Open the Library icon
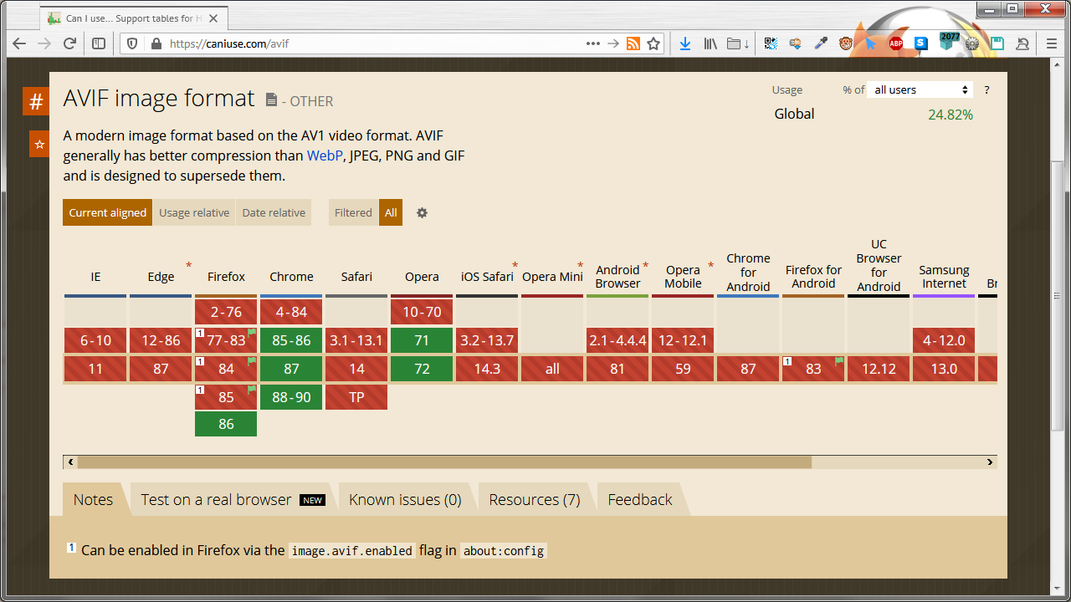This screenshot has height=602, width=1071. click(x=710, y=43)
